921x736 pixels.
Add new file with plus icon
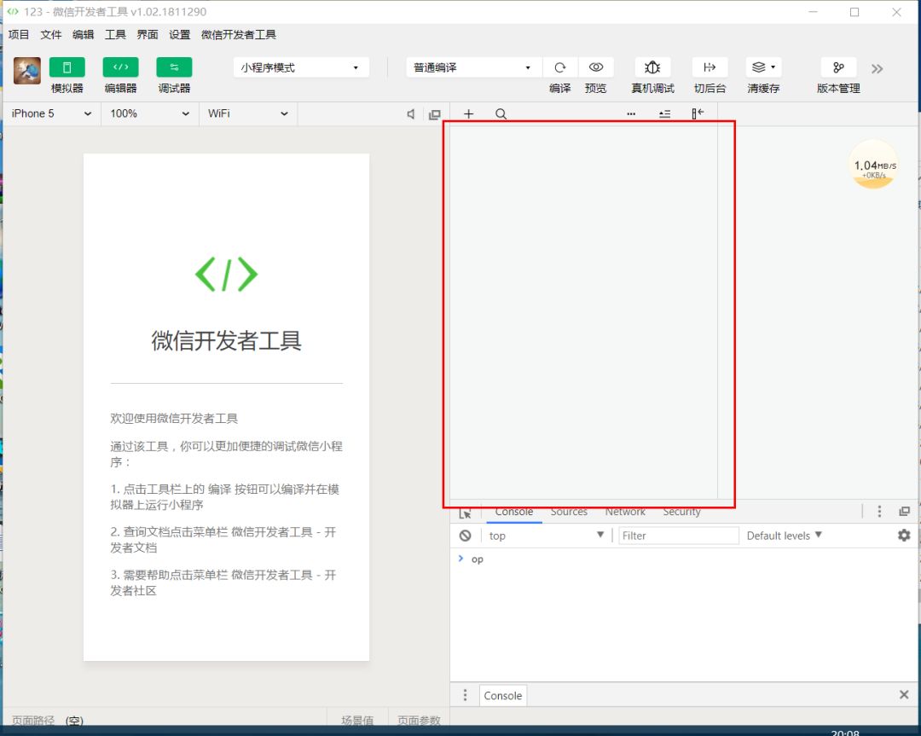point(468,114)
